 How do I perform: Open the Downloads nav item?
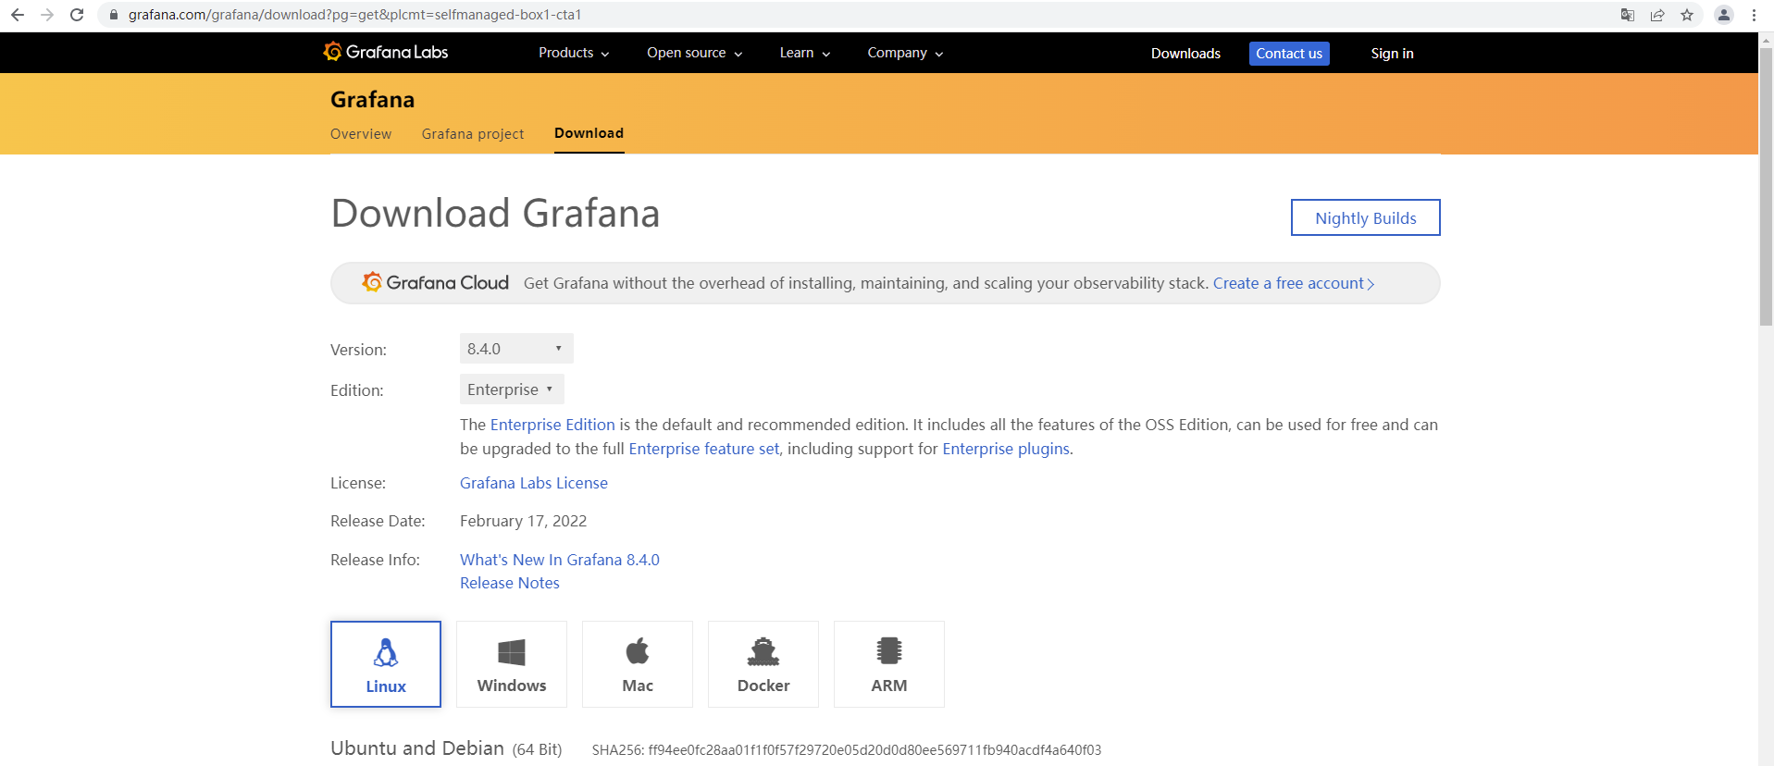click(1185, 54)
